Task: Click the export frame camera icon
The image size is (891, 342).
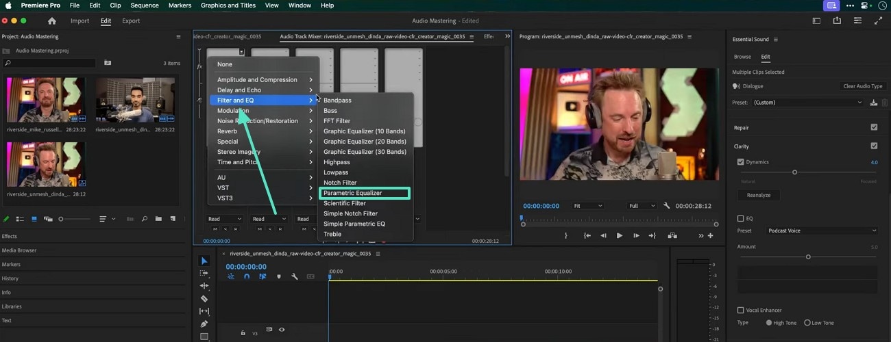Action: 672,235
